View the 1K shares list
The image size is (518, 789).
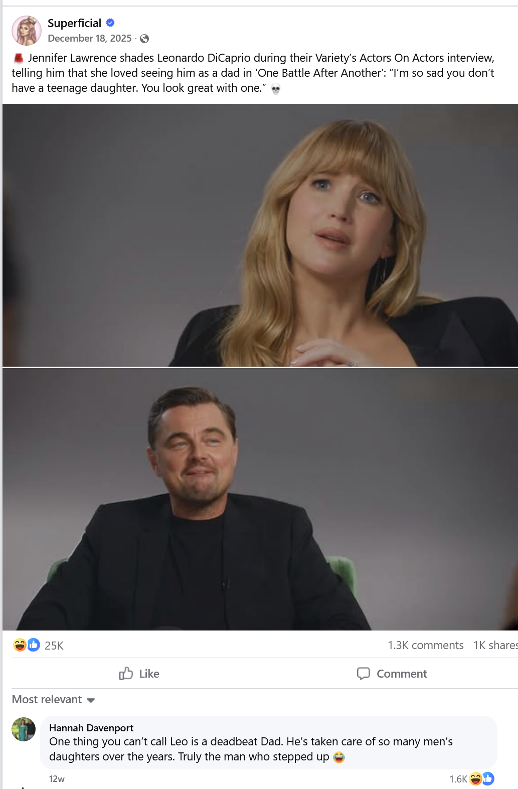tap(494, 645)
